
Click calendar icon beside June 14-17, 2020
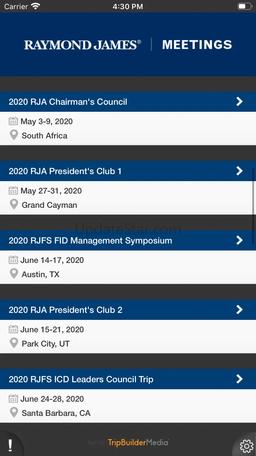click(x=13, y=260)
